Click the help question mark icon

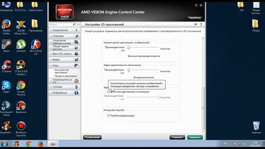coord(201,24)
